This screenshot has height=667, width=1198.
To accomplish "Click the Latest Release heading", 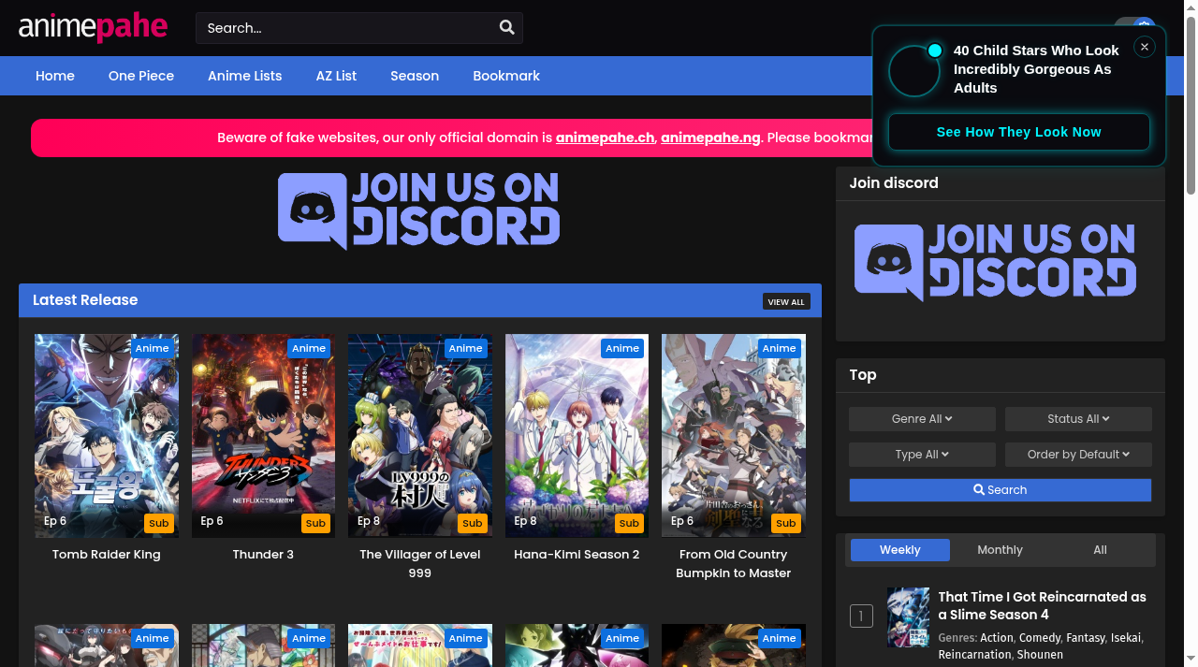I will click(85, 300).
